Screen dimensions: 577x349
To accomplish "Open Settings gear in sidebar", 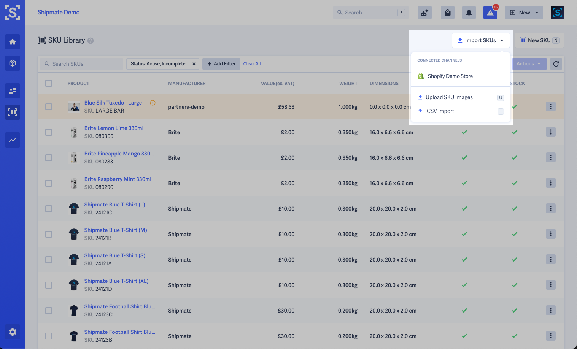I will click(13, 332).
